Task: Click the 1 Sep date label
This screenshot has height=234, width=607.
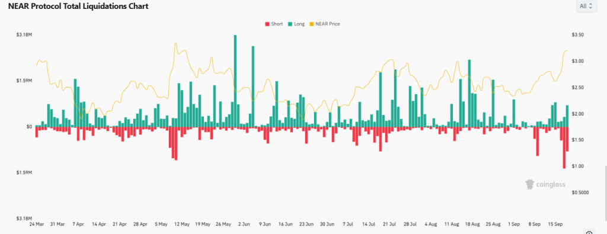Action: pos(514,224)
